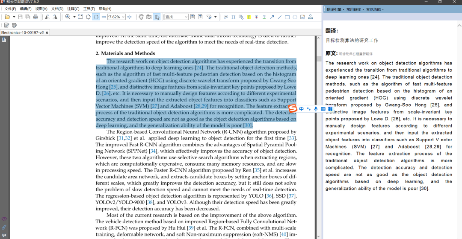Toggle the text selection cursor tool

pyautogui.click(x=157, y=17)
